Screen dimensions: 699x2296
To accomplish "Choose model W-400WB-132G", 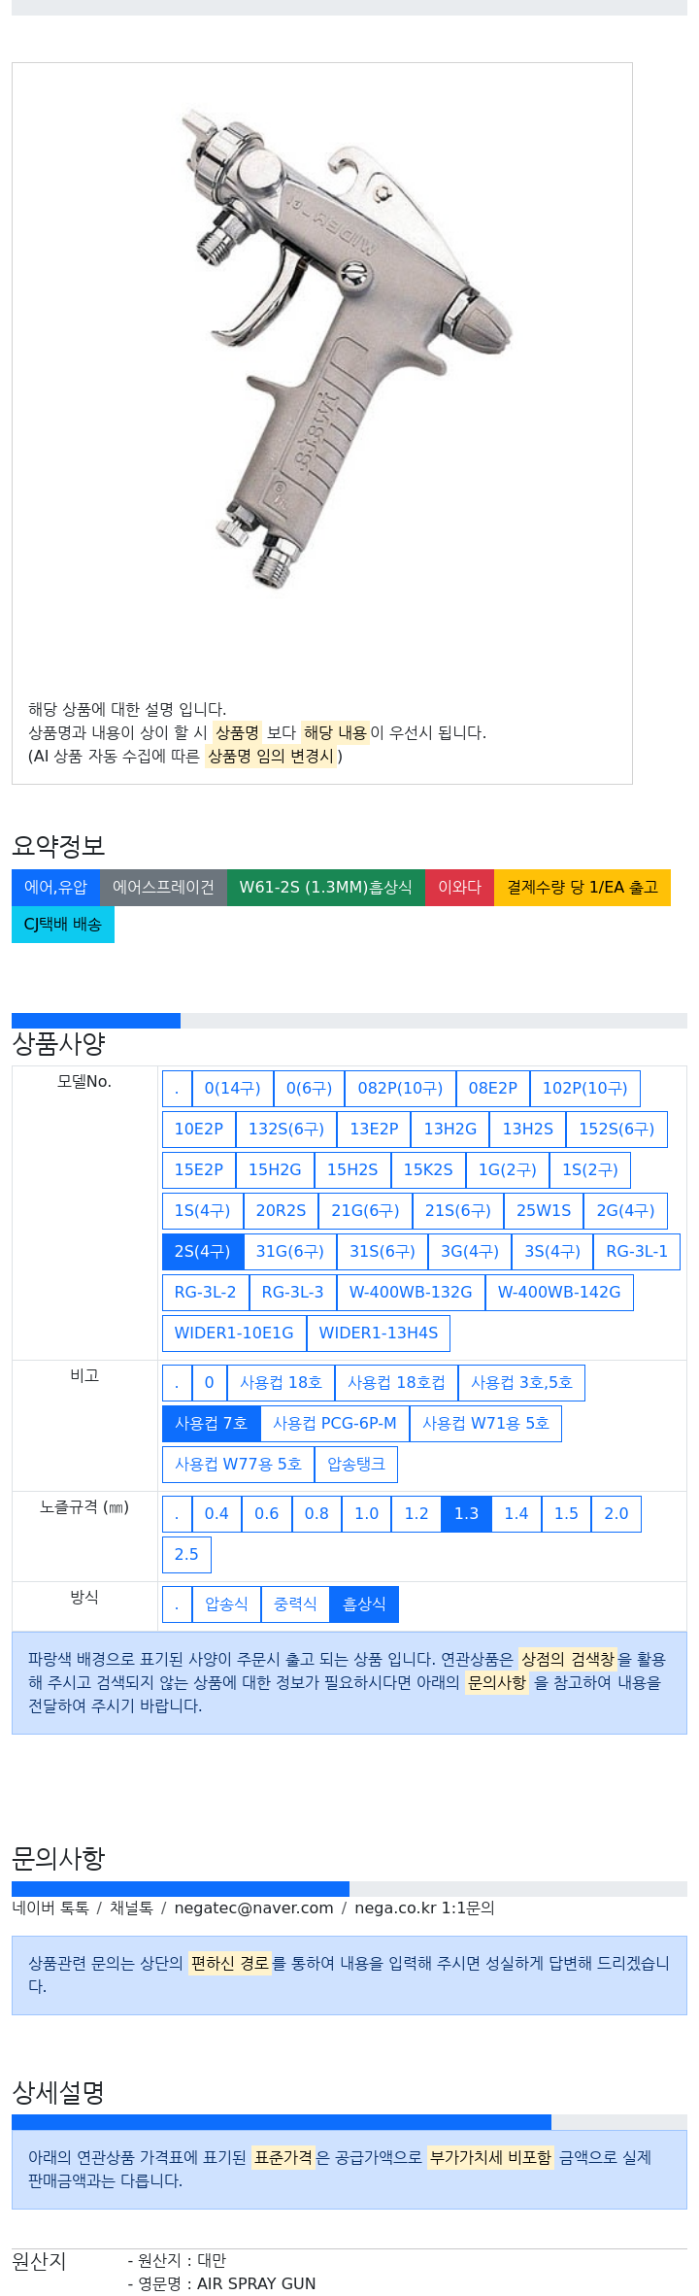I will coord(411,1292).
